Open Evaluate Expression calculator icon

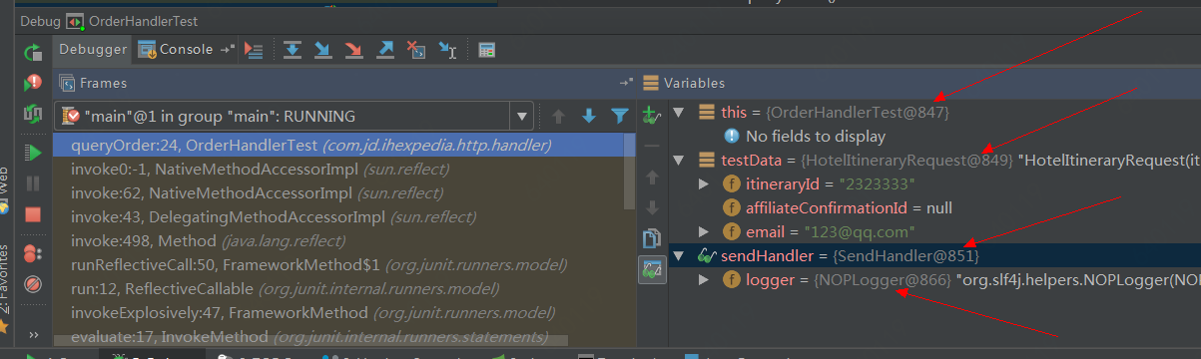click(487, 50)
